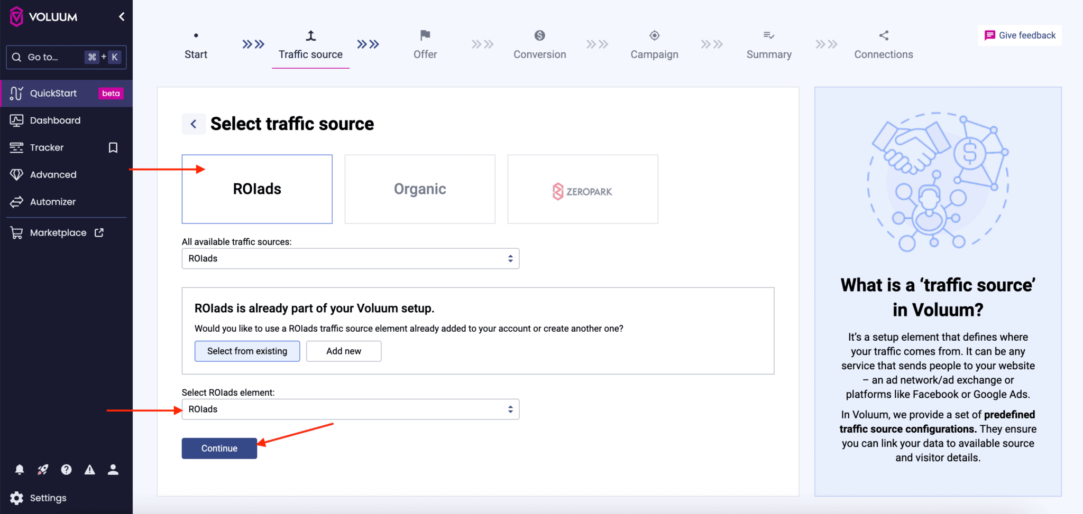Select the Organic traffic source card
Viewport: 1083px width, 514px height.
[419, 189]
